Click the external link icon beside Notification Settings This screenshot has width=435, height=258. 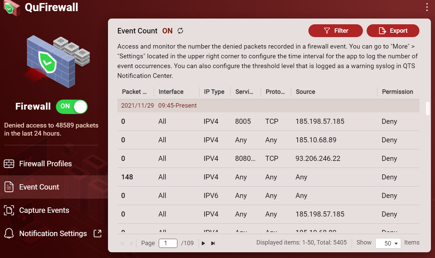[x=97, y=233]
